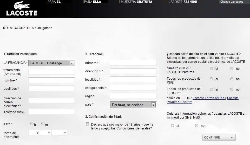The height and width of the screenshot is (145, 250).
Task: Select sí for productos de P&G
Action: [211, 79]
